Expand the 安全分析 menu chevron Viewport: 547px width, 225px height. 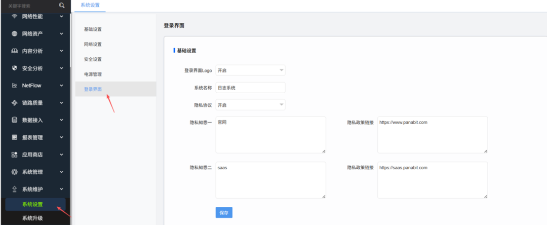[61, 68]
